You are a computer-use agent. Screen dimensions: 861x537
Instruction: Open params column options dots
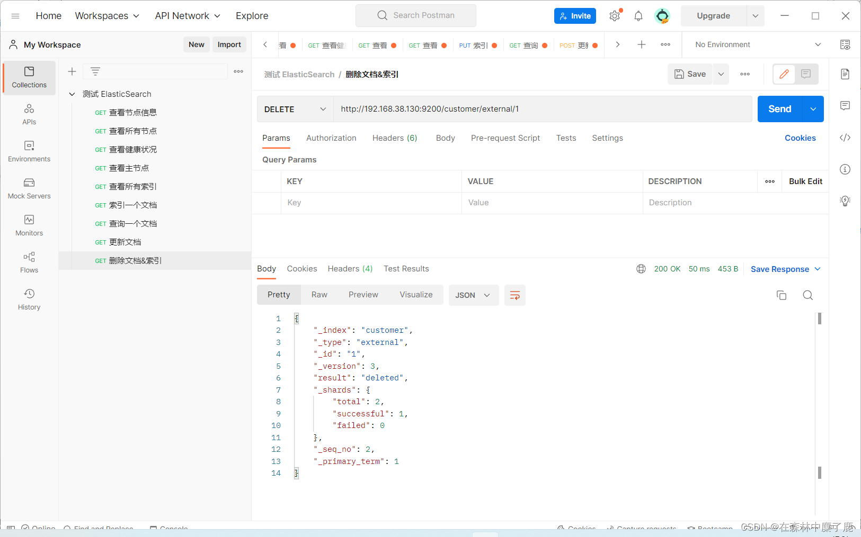[x=770, y=181]
